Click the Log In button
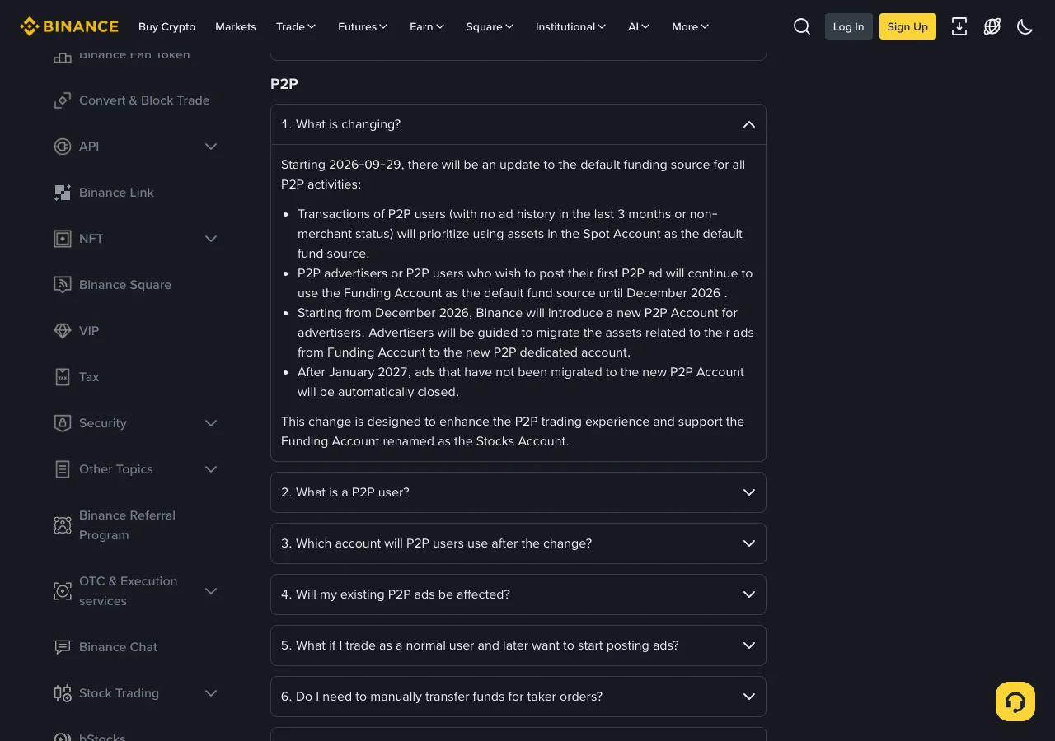 click(x=849, y=26)
